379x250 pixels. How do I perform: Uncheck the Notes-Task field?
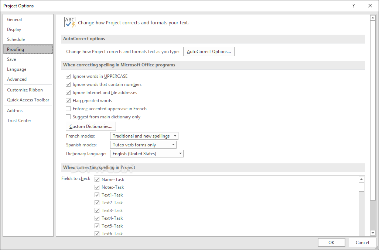97,187
